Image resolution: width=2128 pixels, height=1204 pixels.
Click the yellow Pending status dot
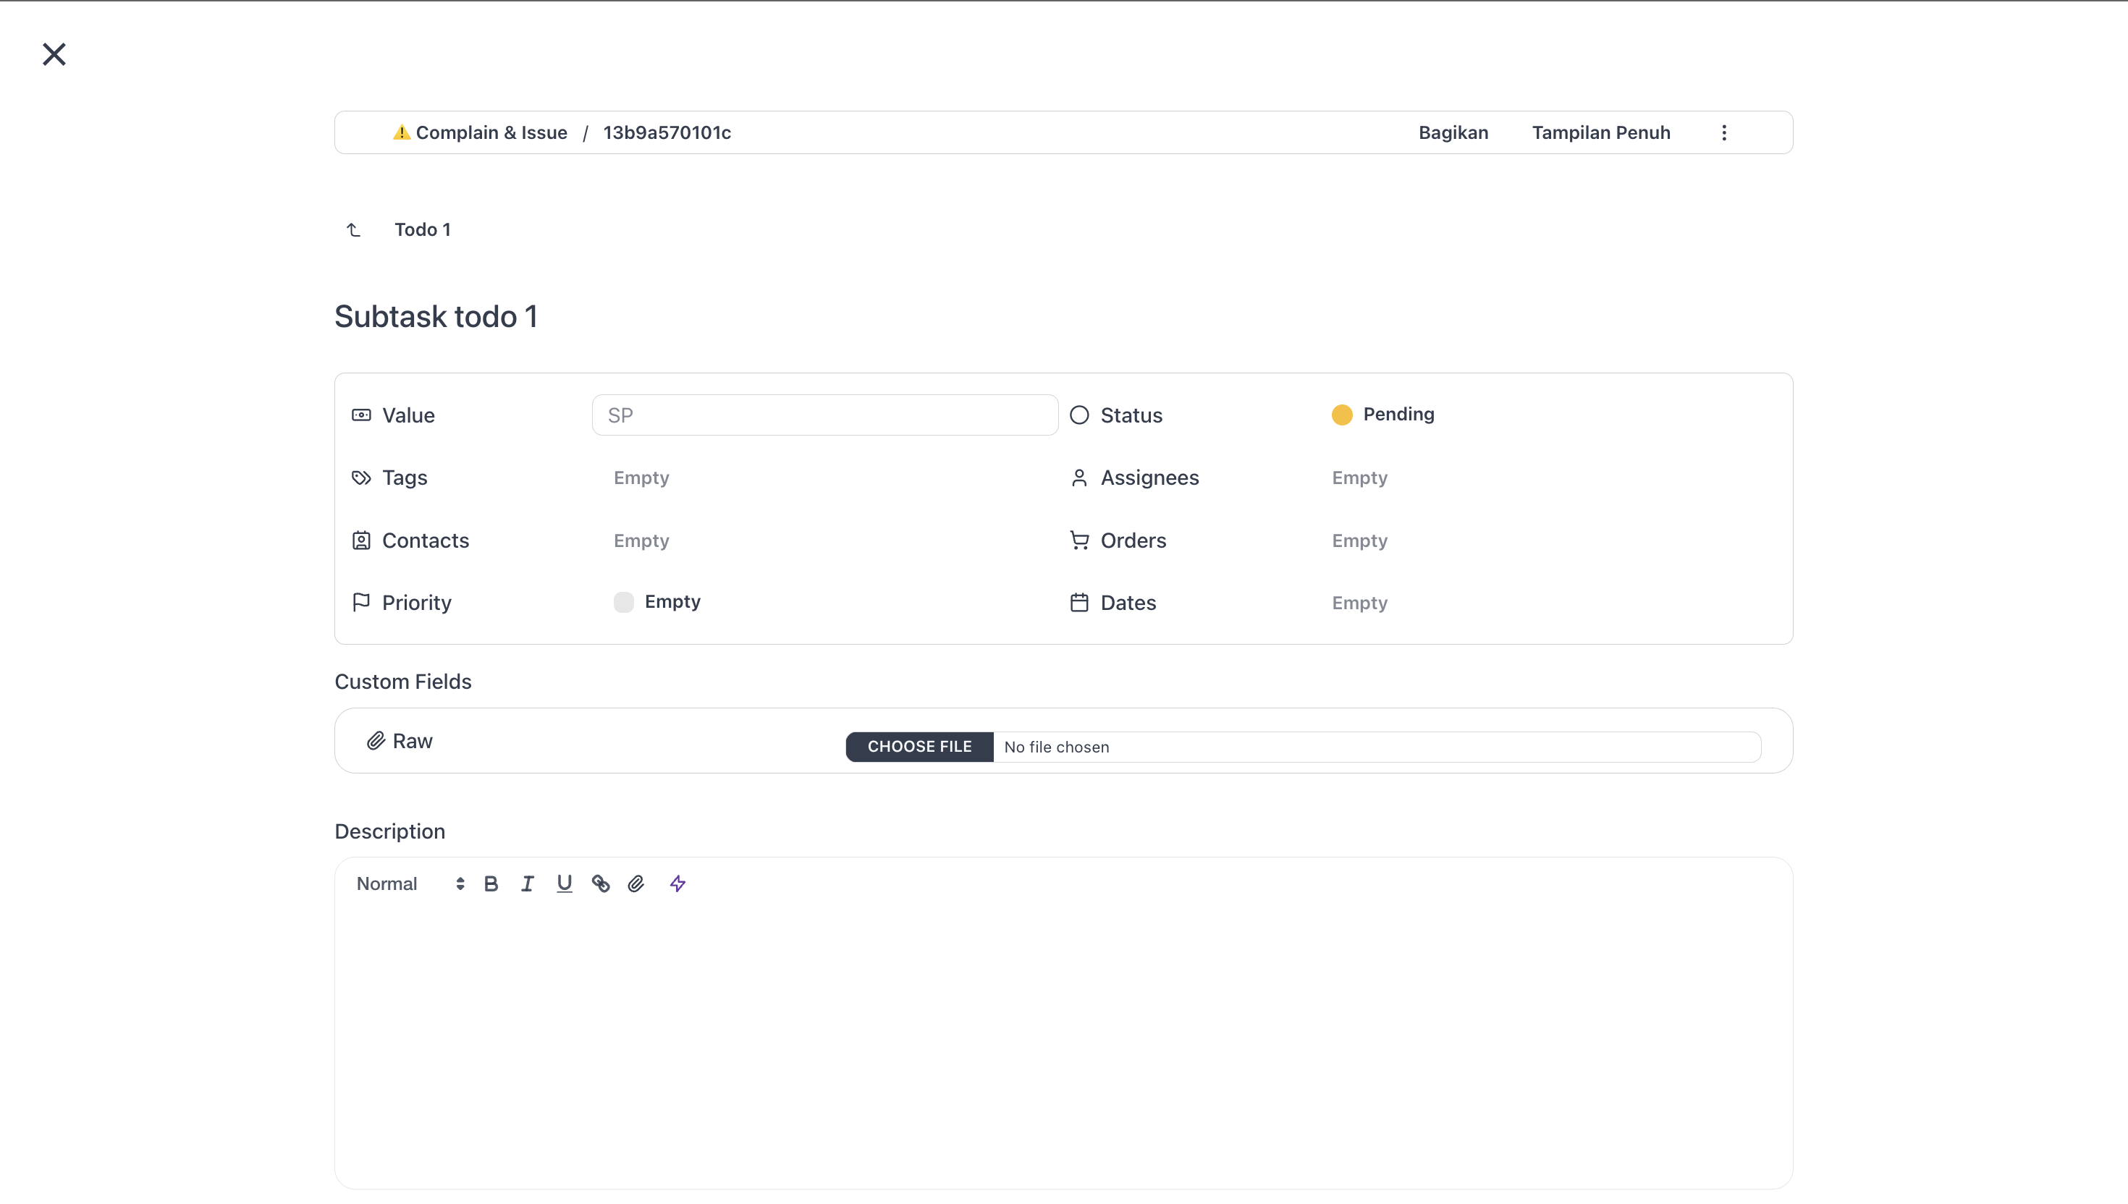coord(1342,415)
